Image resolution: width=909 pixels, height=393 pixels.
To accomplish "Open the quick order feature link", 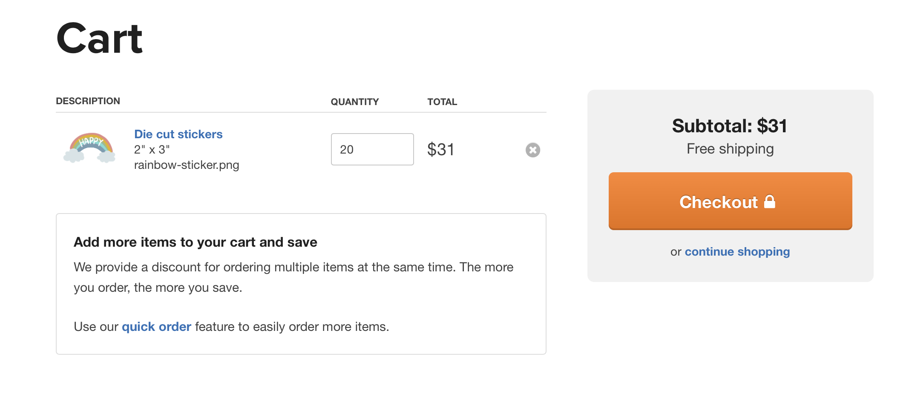I will click(x=156, y=327).
